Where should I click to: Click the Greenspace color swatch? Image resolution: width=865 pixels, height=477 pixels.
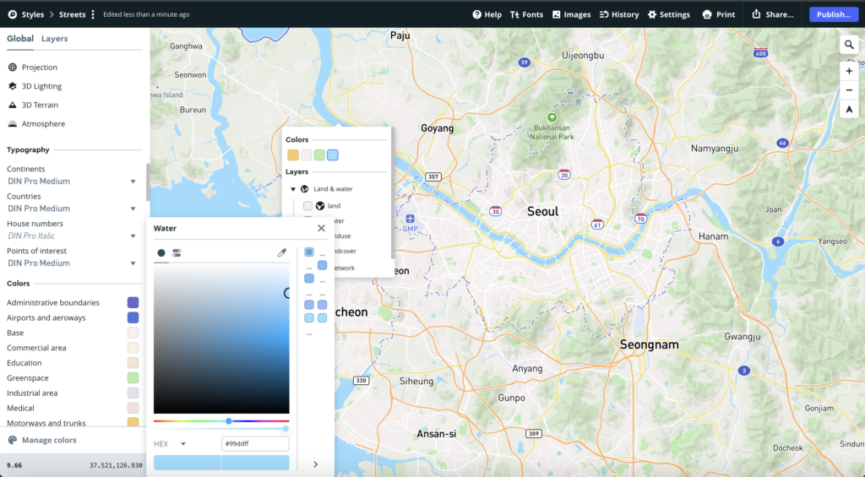coord(133,377)
